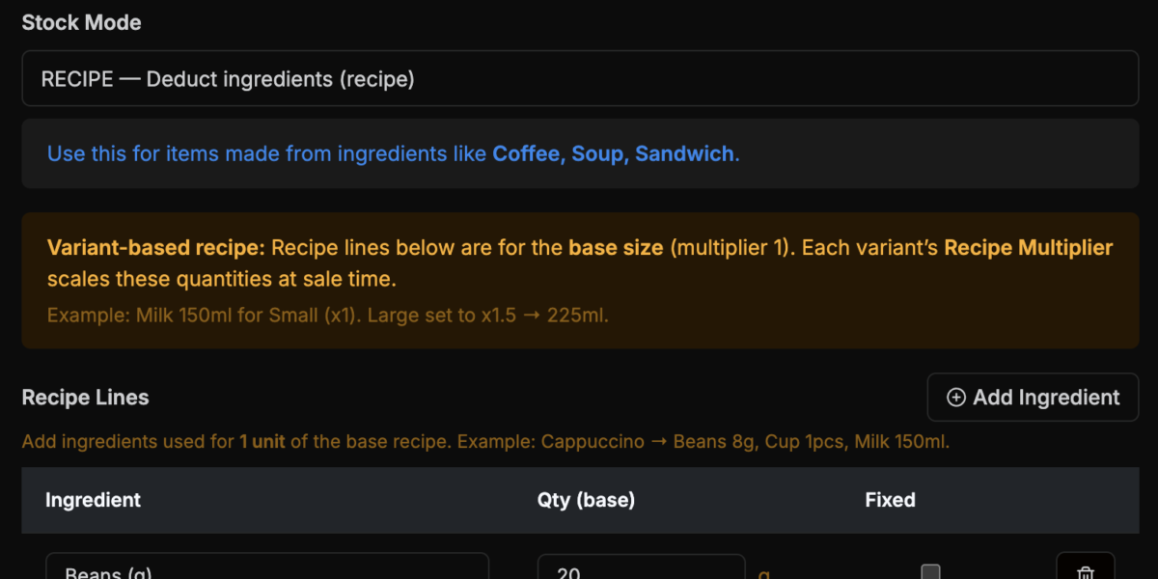Click the bold "Recipe Multiplier" text
1158x579 pixels.
[x=1028, y=248]
